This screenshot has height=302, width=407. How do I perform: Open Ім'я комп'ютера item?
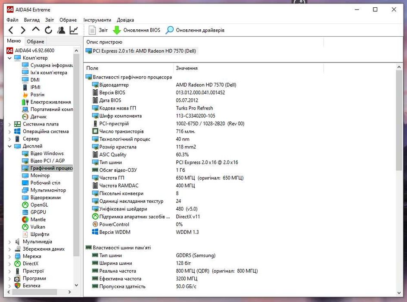coord(45,72)
